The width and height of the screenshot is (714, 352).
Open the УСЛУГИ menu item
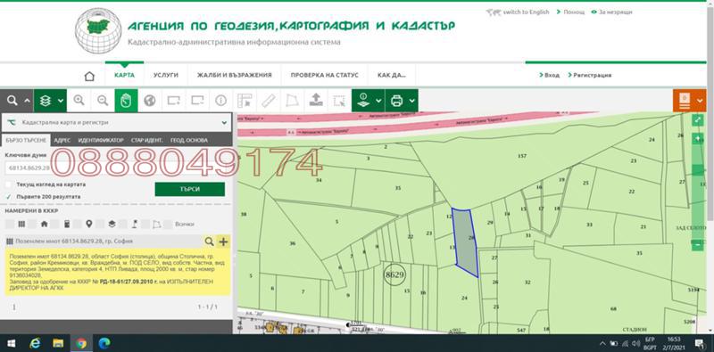click(166, 75)
